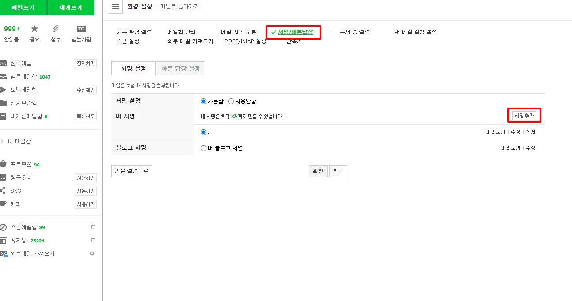The image size is (572, 301).
Task: Open 외부 메일 가져오기 settings
Action: pyautogui.click(x=191, y=41)
